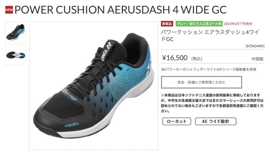Click the ローカット feature badge
The image size is (270, 159).
pyautogui.click(x=177, y=121)
